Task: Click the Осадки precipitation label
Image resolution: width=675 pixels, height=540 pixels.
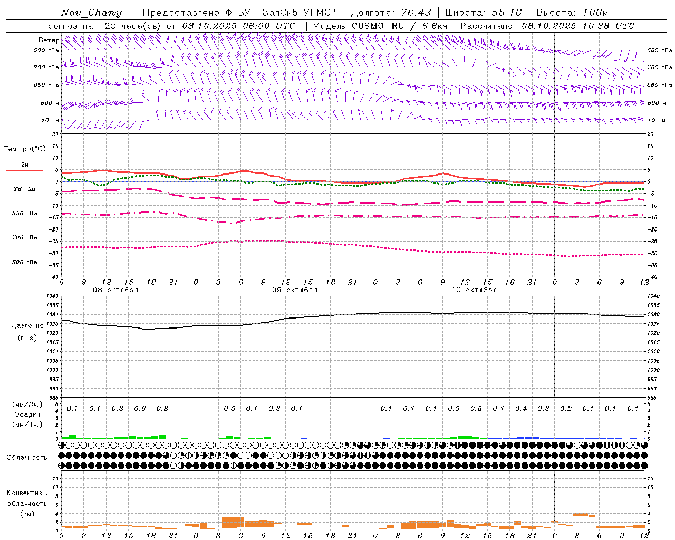Action: tap(27, 414)
